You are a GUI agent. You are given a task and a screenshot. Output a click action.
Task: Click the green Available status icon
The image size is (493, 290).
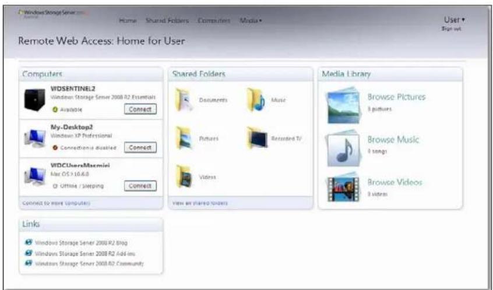point(55,109)
